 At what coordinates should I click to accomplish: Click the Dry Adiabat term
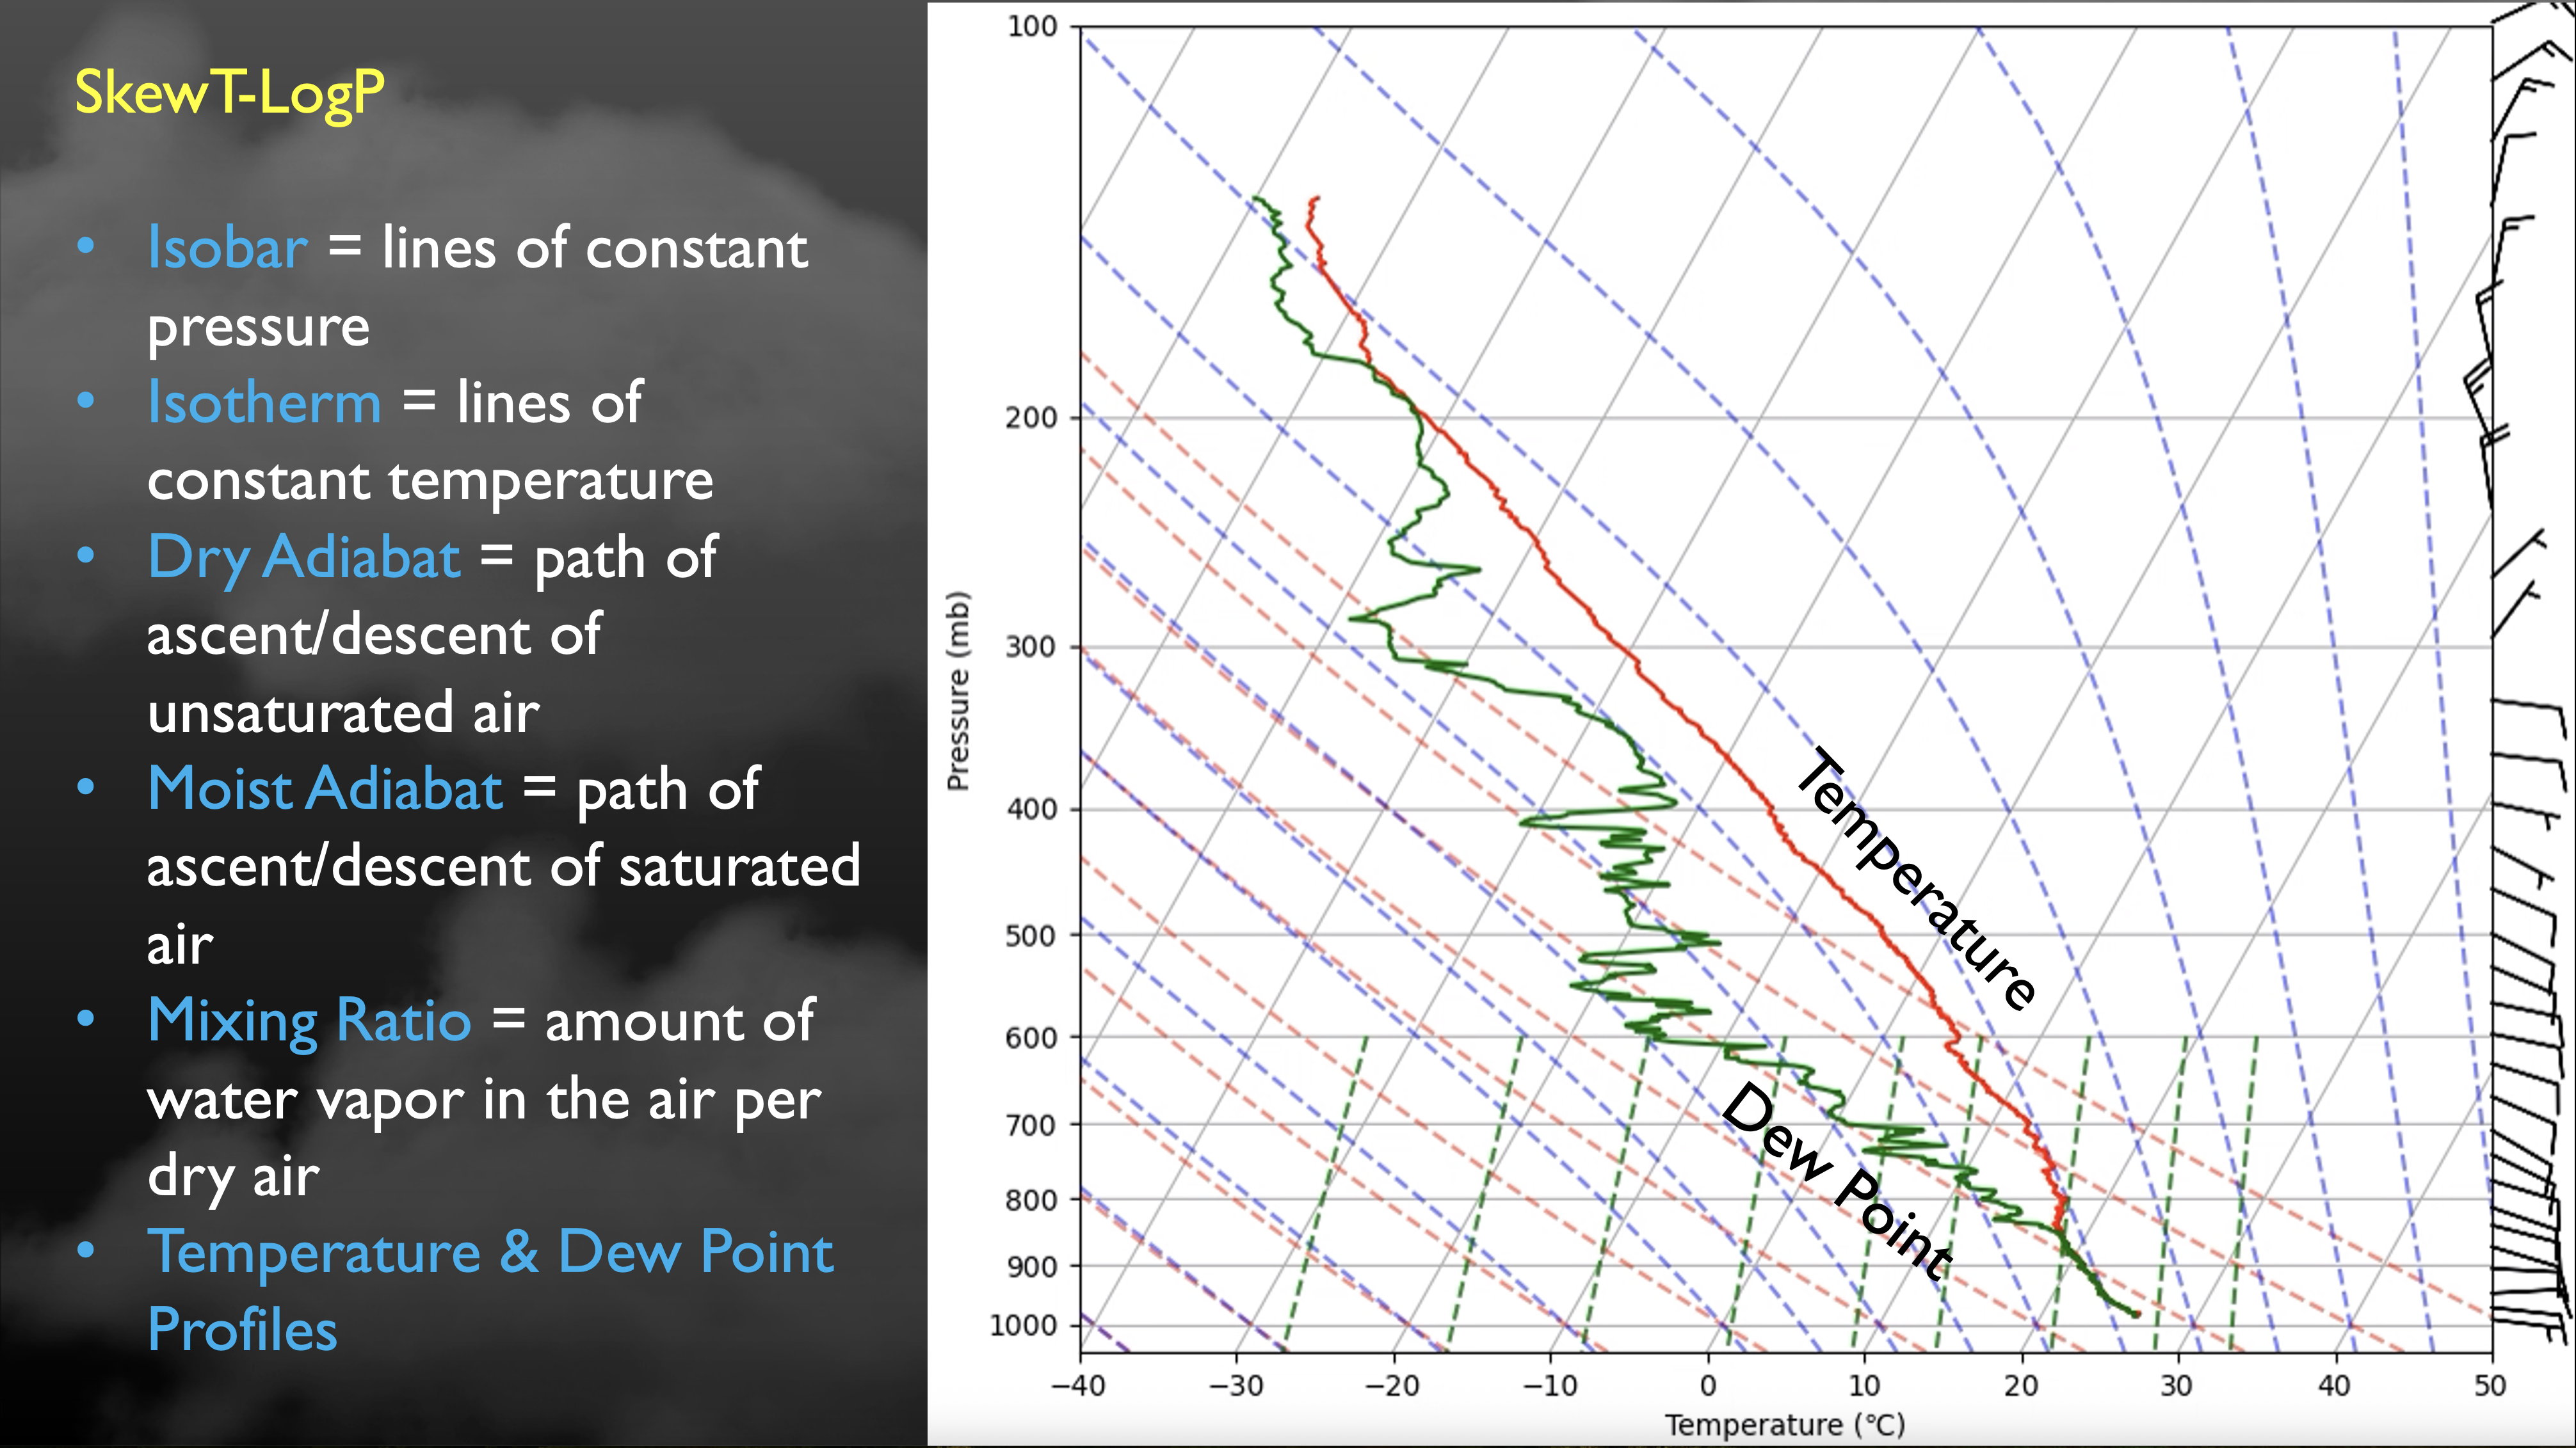click(304, 559)
